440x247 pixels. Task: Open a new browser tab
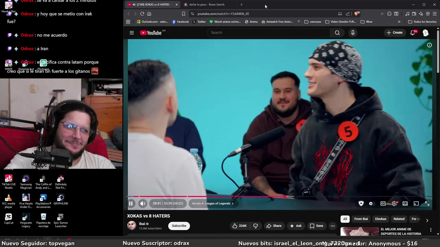tap(241, 4)
